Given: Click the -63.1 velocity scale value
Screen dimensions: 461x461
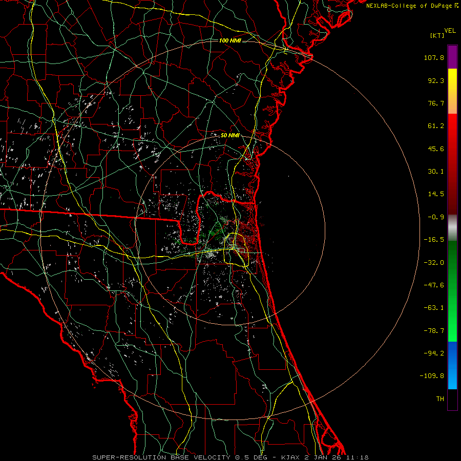Looking at the screenshot, I should 434,308.
